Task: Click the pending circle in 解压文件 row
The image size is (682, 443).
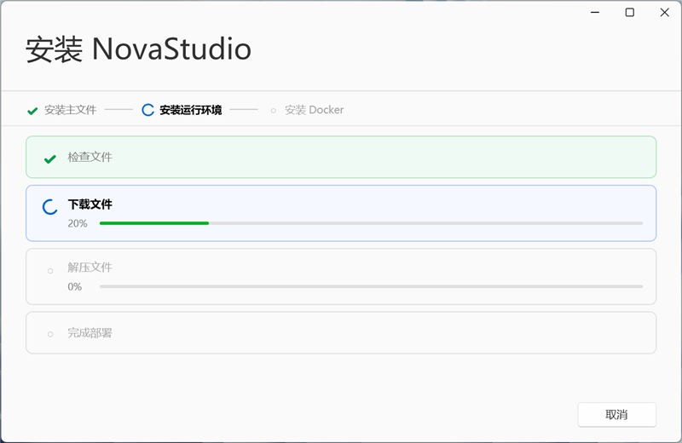Action: pyautogui.click(x=50, y=271)
